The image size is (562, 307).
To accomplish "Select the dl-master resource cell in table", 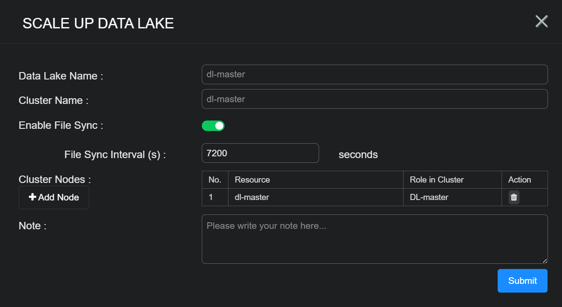I will point(252,197).
